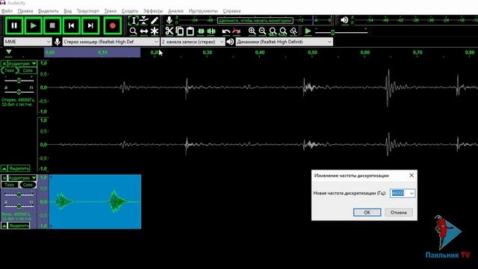478x269 pixels.
Task: Zoom in with the plus magnifier
Action: coord(252,31)
